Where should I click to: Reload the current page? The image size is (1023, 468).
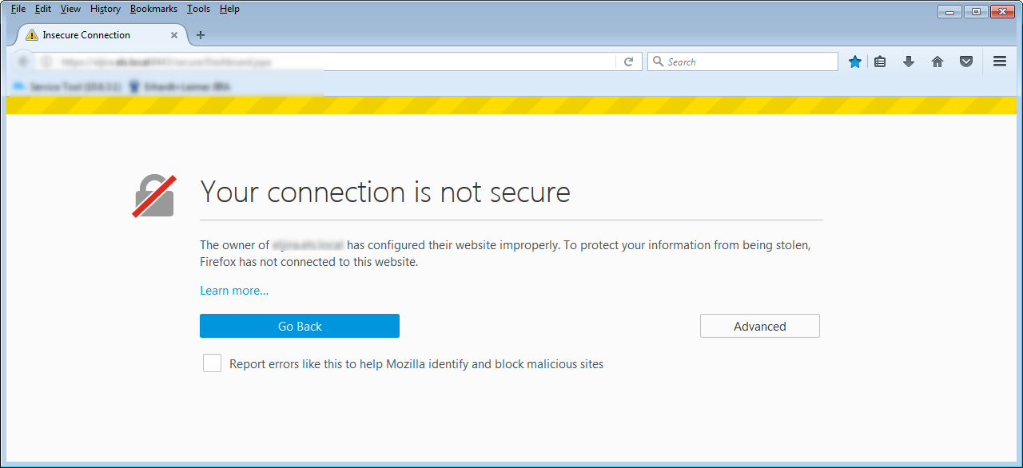629,61
